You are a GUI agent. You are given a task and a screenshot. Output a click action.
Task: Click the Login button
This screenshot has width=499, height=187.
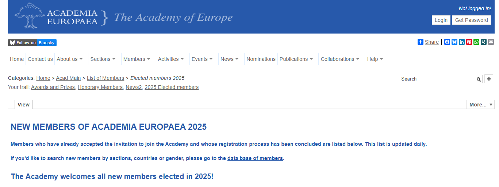441,20
